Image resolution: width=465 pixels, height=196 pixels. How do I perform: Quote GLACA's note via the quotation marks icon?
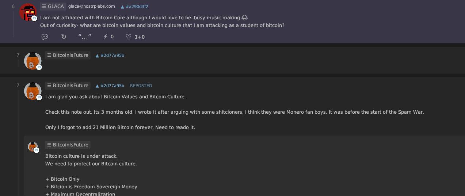point(85,36)
